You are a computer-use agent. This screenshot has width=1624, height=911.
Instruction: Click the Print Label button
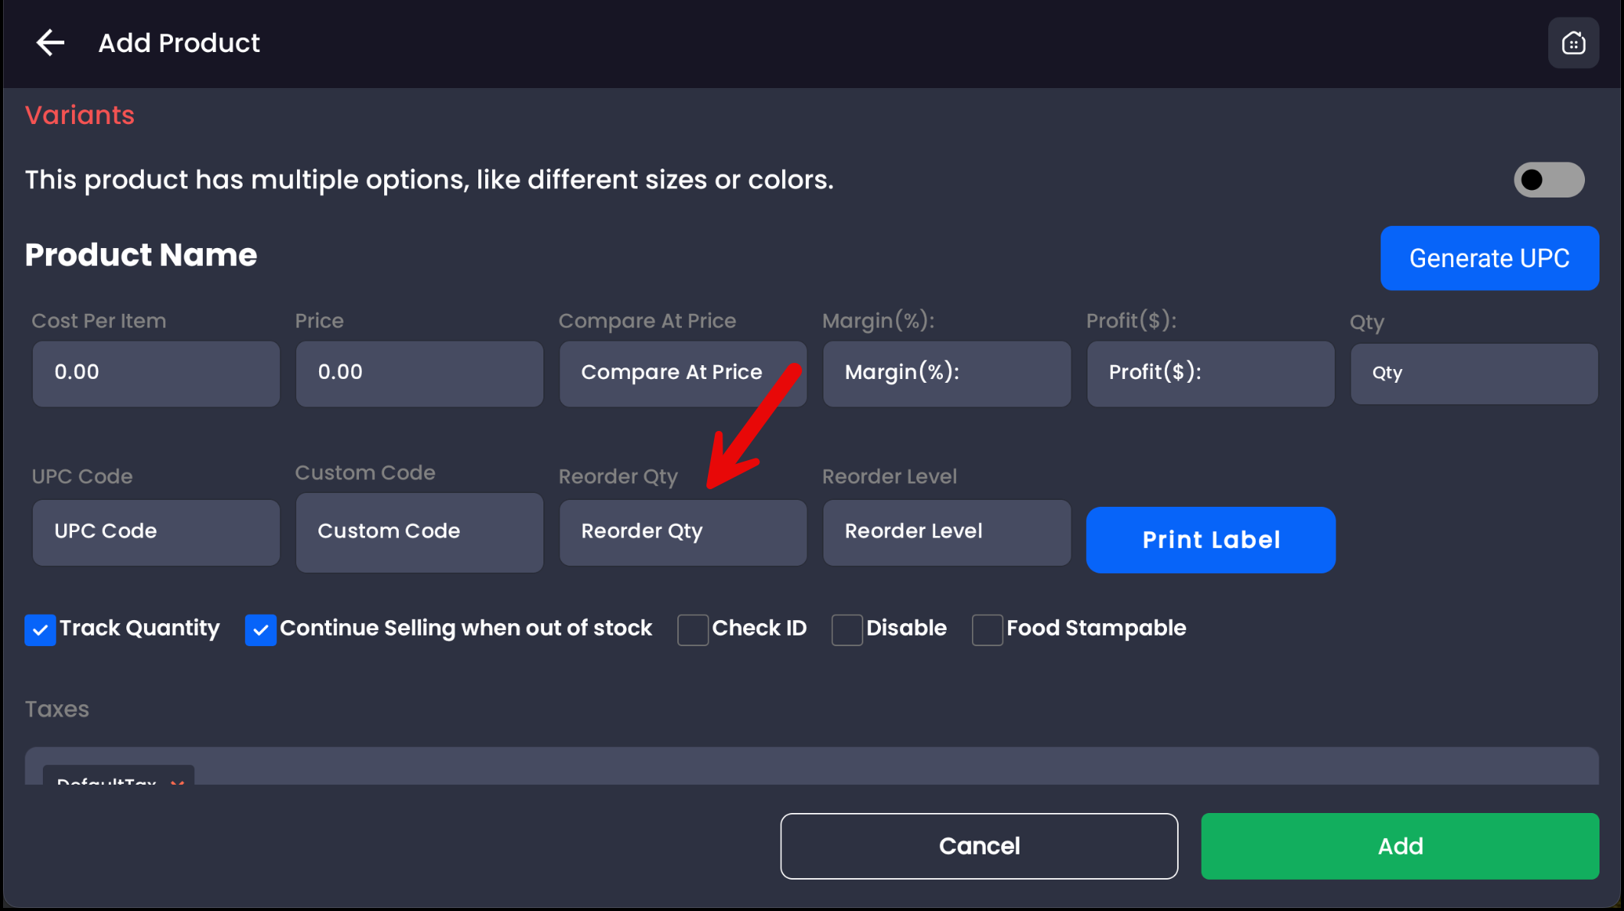pyautogui.click(x=1210, y=540)
